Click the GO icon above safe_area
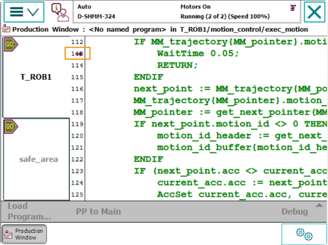The height and width of the screenshot is (245, 328). pos(11,127)
